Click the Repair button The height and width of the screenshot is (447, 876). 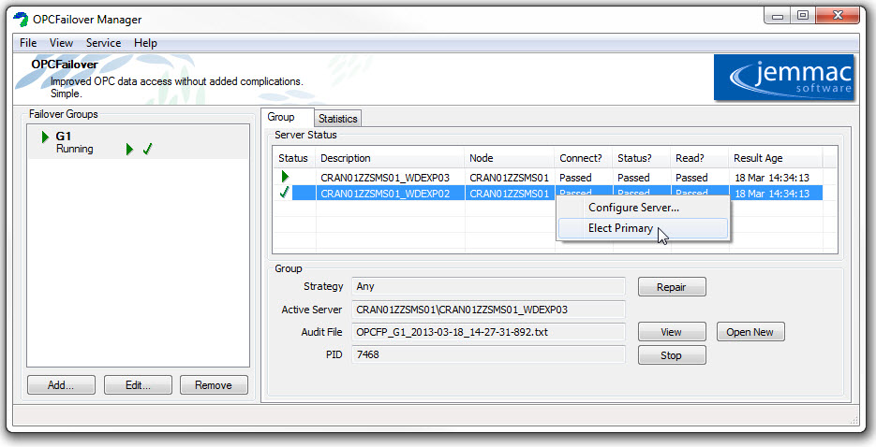(672, 287)
